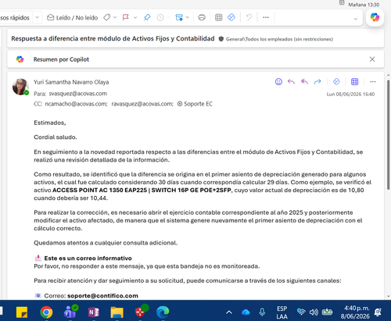Screen dimensions: 391x321
Task: Click the microphone tray icon
Action: pyautogui.click(x=262, y=312)
